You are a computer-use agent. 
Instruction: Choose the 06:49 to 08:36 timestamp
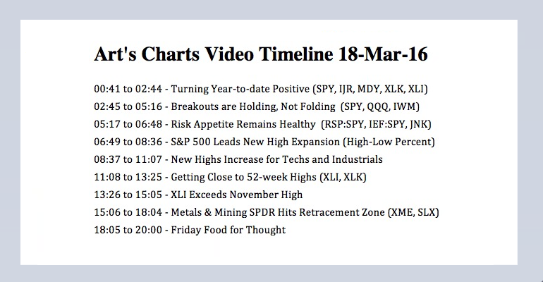[128, 142]
